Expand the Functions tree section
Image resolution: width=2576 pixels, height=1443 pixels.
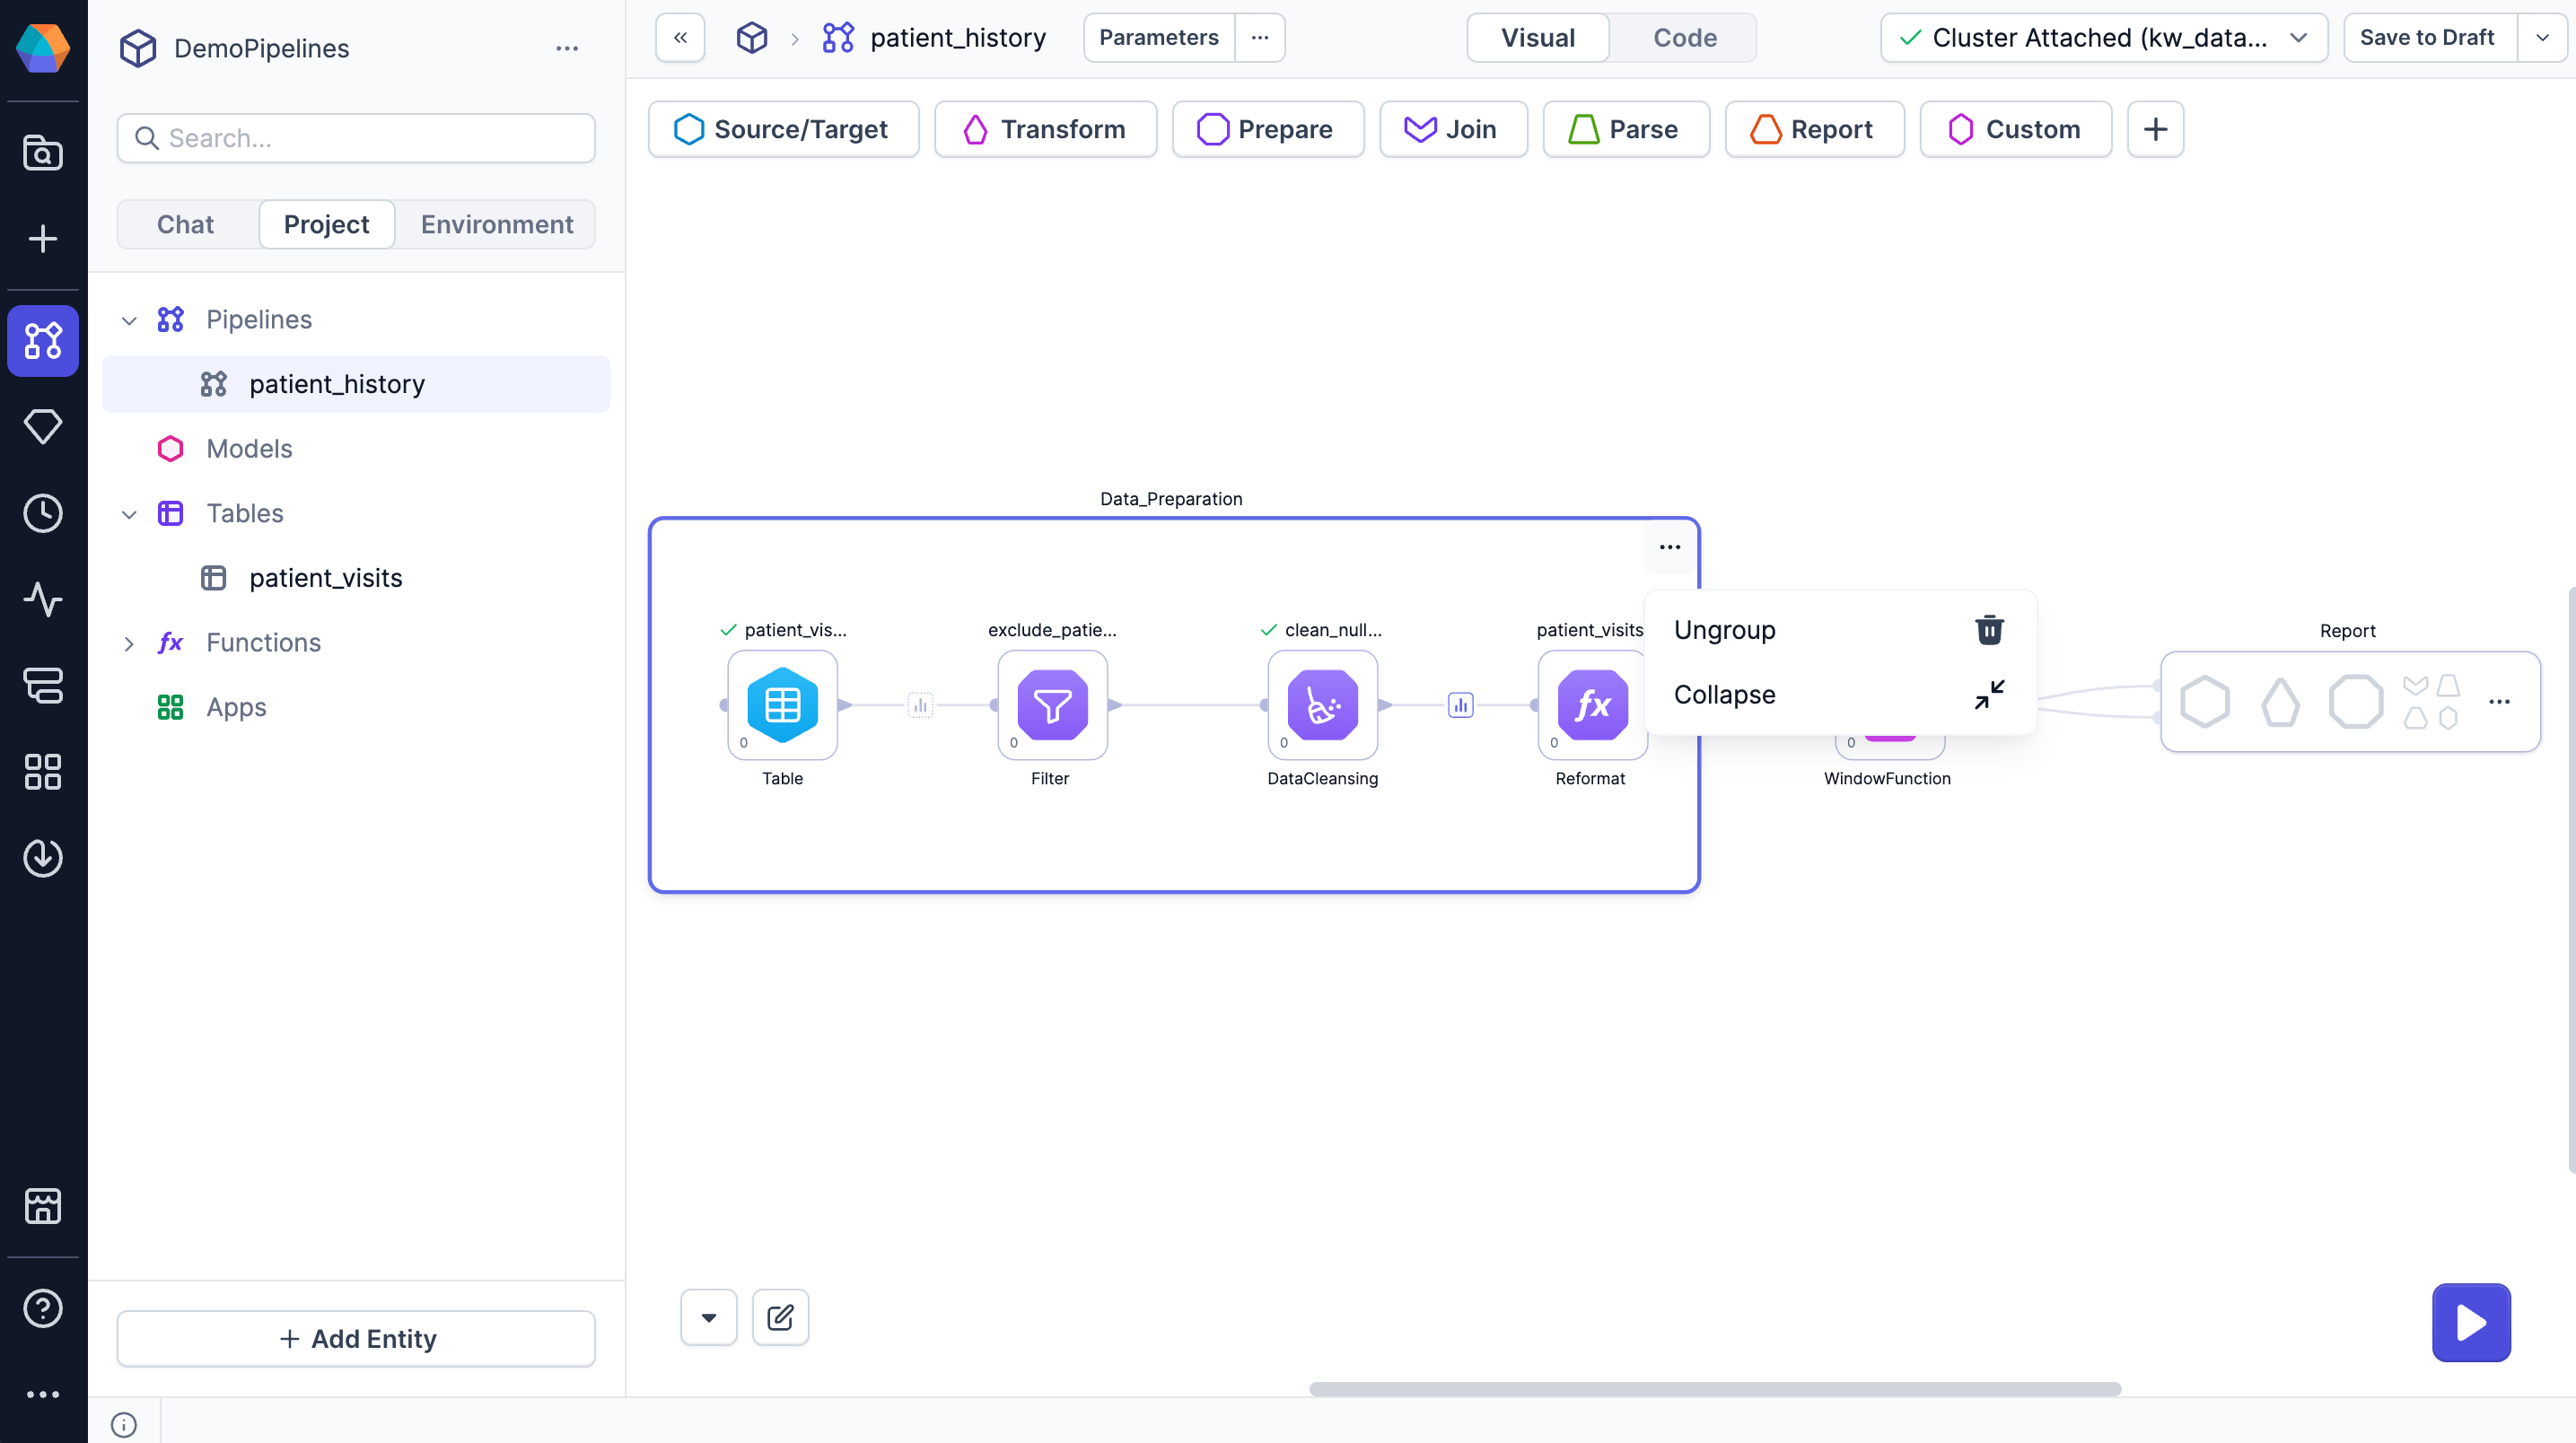pos(129,643)
